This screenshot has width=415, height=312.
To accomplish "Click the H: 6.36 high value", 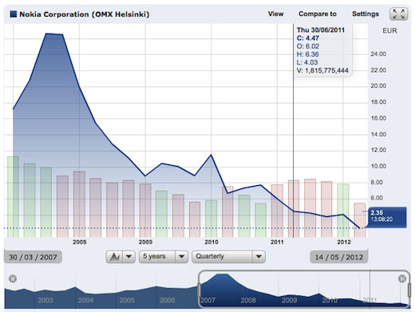I will tap(307, 54).
